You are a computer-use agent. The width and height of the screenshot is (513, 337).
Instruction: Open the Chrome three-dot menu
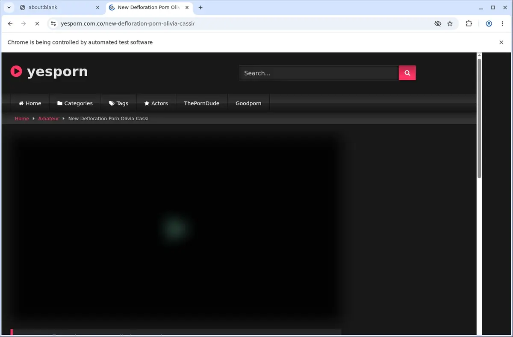[x=502, y=24]
